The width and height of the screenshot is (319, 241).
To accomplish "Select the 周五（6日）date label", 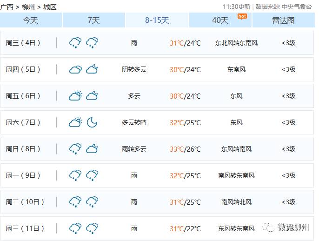I will pyautogui.click(x=23, y=96).
